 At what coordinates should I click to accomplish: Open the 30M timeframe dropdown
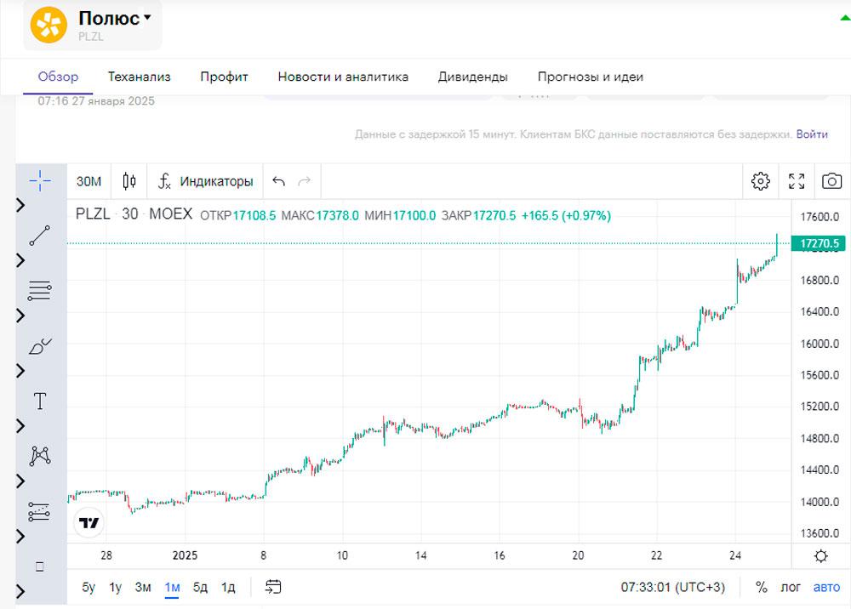[x=89, y=181]
